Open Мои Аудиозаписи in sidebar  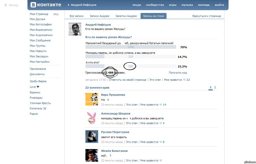pyautogui.click(x=41, y=35)
